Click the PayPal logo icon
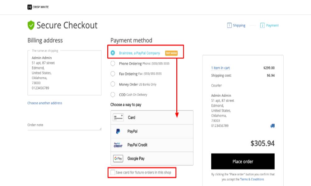This screenshot has width=311, height=186. tap(118, 131)
